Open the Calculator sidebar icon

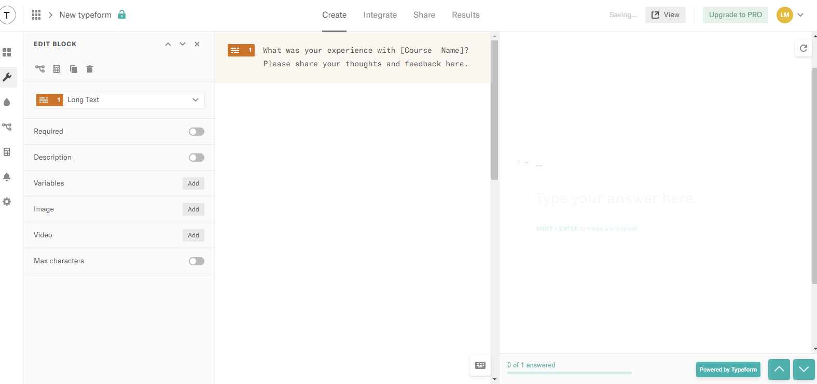[x=7, y=152]
